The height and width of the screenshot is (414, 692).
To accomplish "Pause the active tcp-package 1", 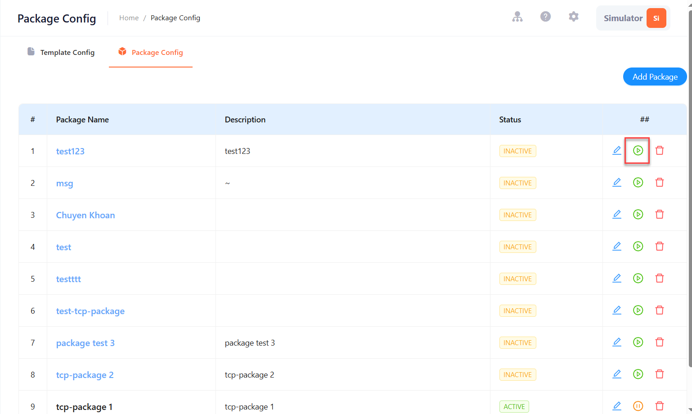I will (x=638, y=406).
